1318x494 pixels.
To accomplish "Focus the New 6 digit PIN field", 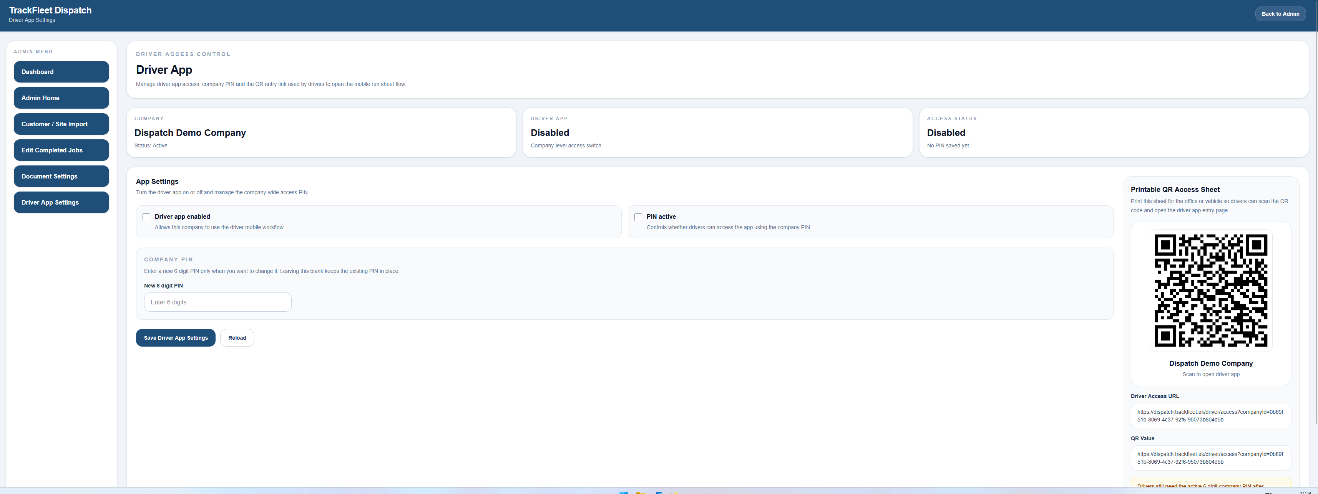I will 217,302.
